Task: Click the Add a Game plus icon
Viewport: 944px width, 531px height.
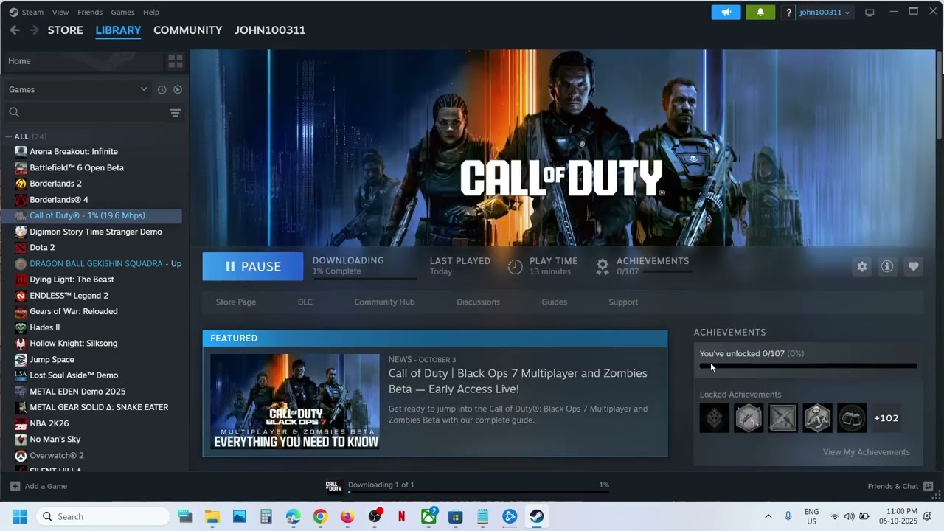Action: (15, 486)
